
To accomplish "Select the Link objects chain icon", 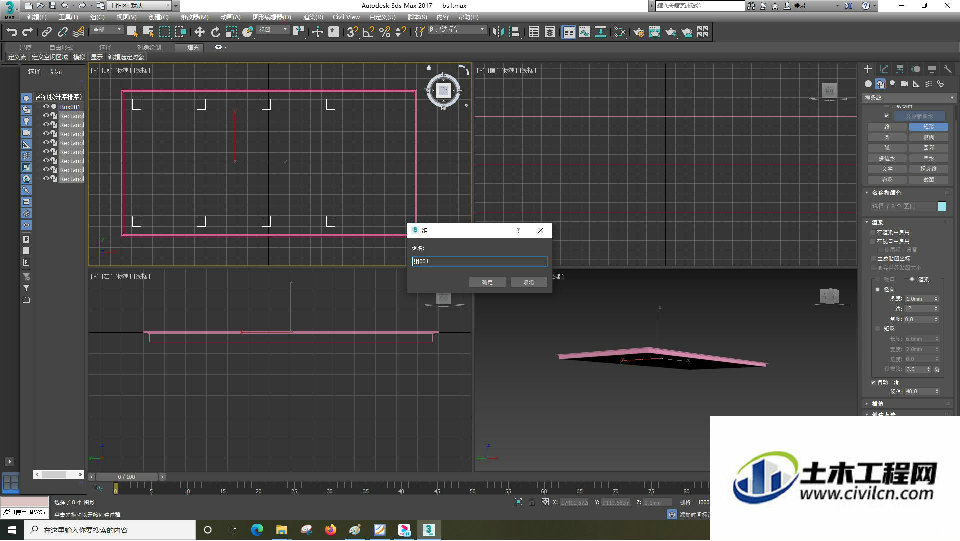I will [x=46, y=32].
